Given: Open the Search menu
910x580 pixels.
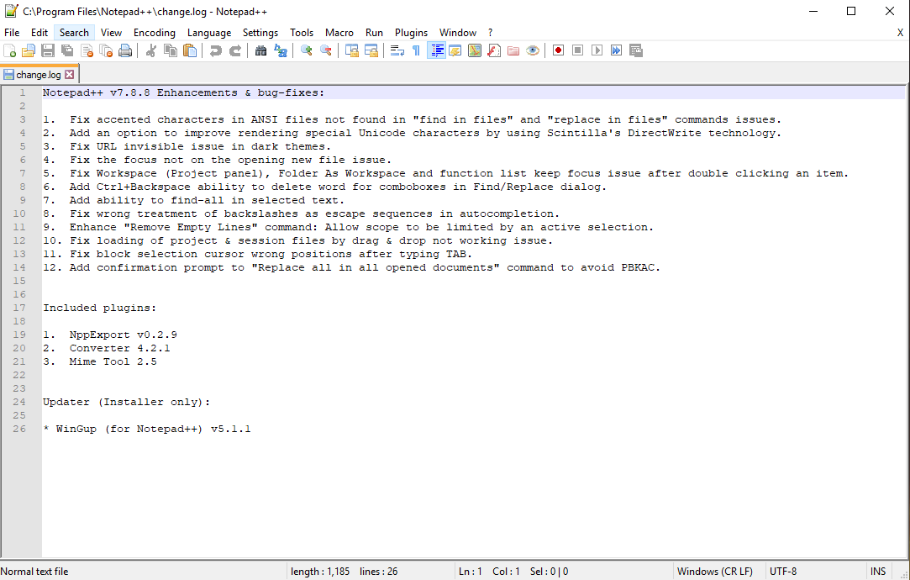Looking at the screenshot, I should click(x=74, y=33).
